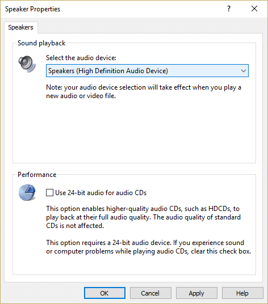Open Help from the bottom button row
The width and height of the screenshot is (268, 304).
[x=242, y=293]
